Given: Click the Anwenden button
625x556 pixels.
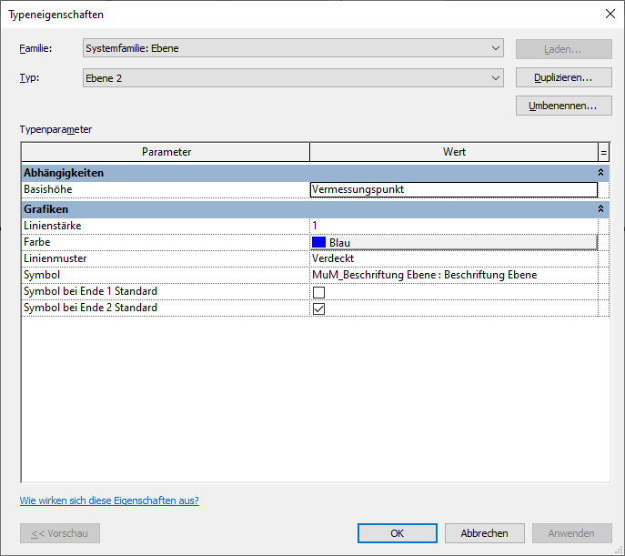Looking at the screenshot, I should point(571,533).
